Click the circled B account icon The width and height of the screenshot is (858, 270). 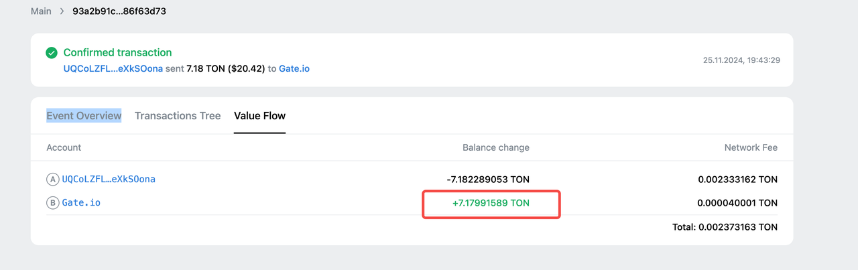point(52,202)
